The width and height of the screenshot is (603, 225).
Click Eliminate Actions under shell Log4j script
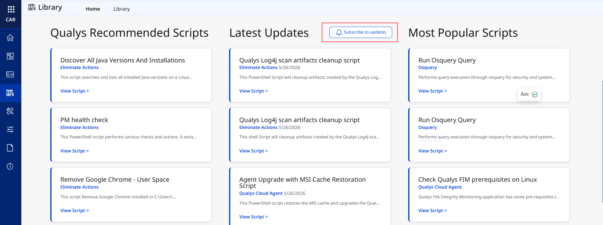pos(258,127)
